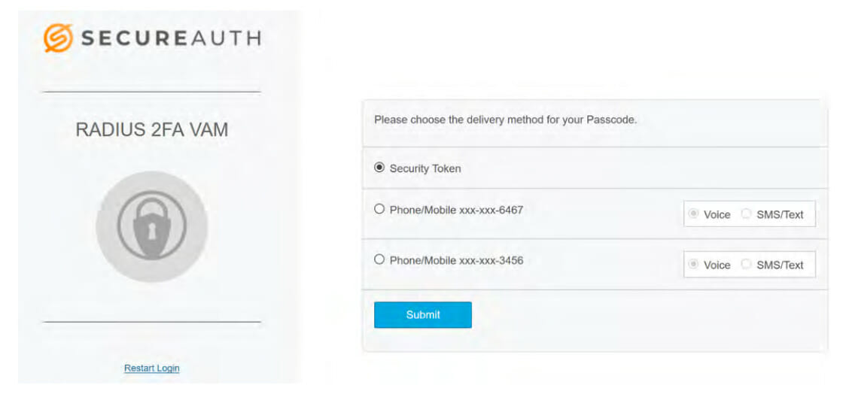Click the Voice label in 6467 row
Viewport: 849px width, 403px height.
pos(717,215)
